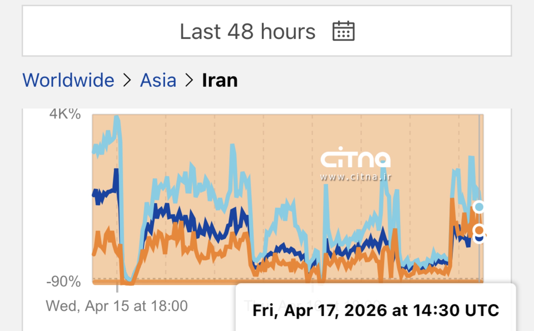
Task: Open the Last 48 hours range selector
Action: click(247, 31)
